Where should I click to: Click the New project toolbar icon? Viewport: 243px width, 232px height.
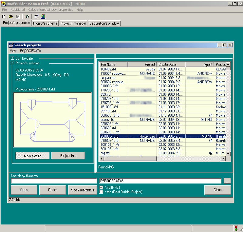tap(4, 16)
